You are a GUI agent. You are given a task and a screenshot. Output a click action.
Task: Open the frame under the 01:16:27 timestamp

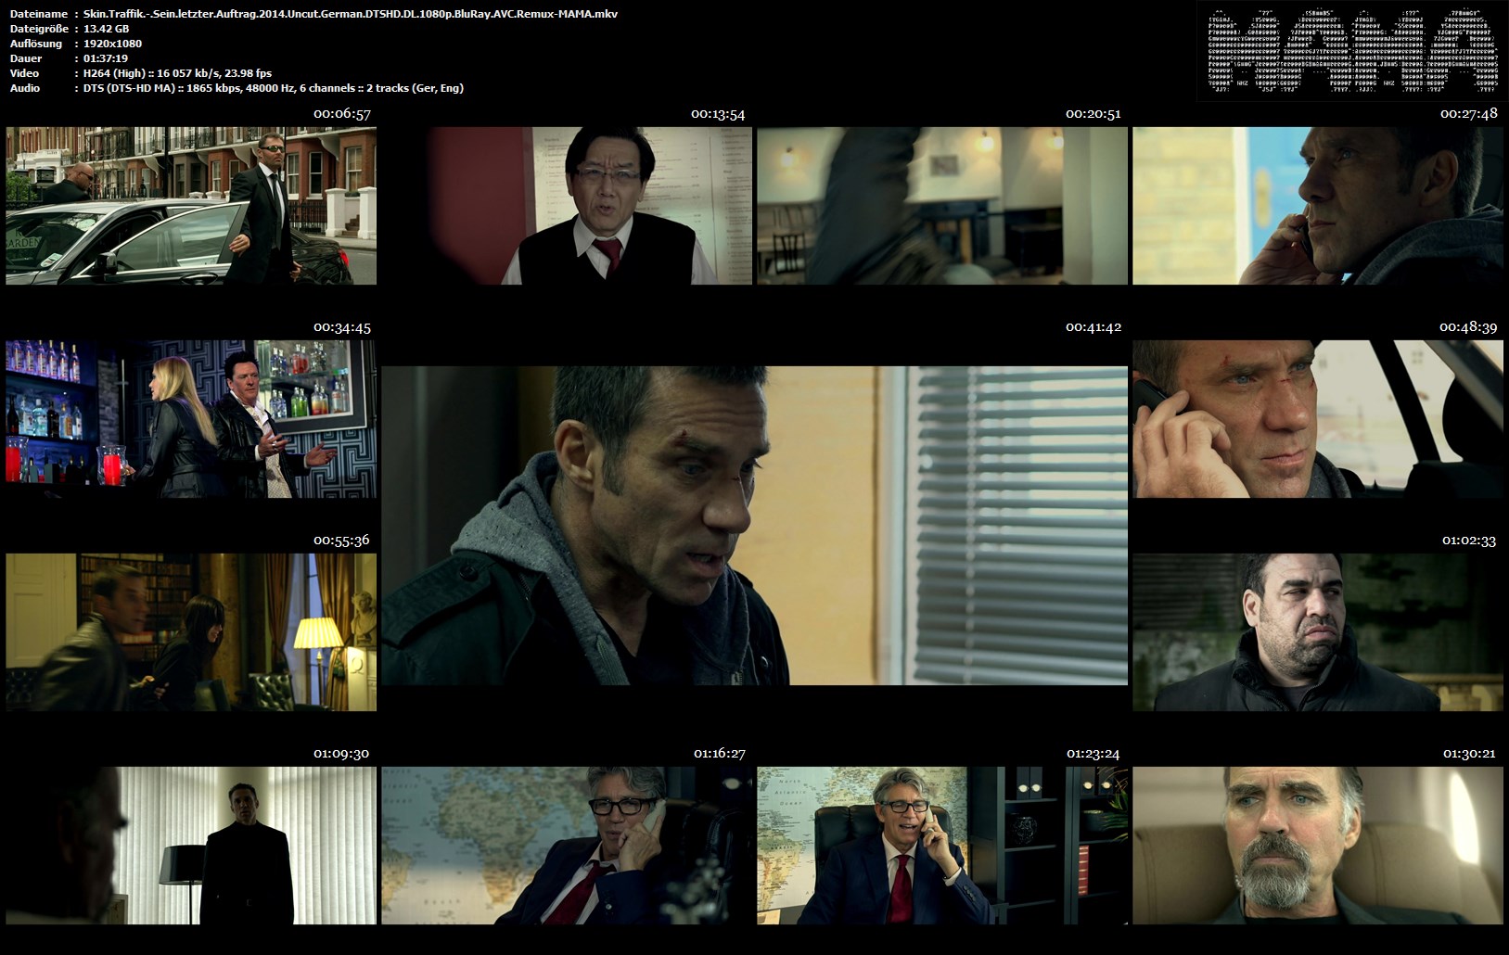(567, 846)
